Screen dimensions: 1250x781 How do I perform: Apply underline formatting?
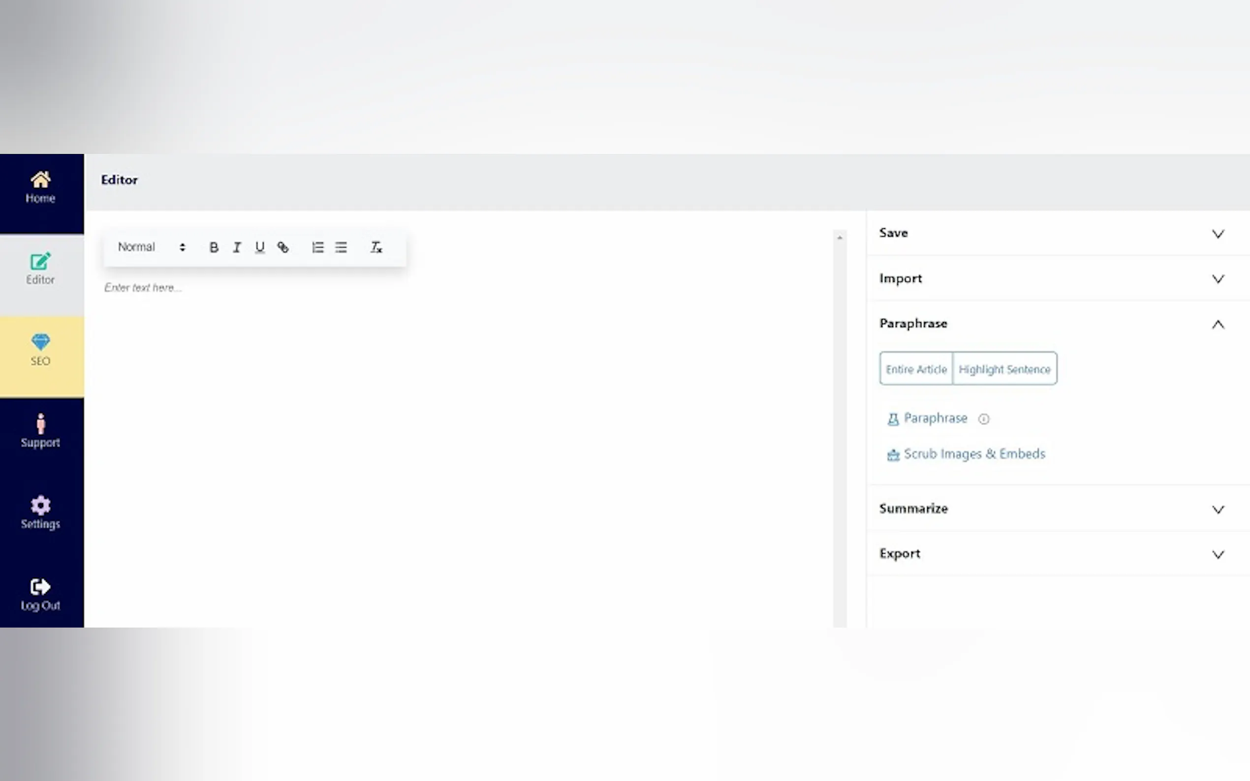pyautogui.click(x=259, y=247)
